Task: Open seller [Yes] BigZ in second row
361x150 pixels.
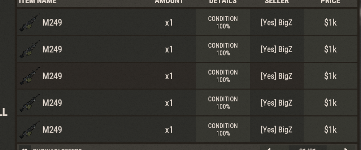Action: click(277, 49)
